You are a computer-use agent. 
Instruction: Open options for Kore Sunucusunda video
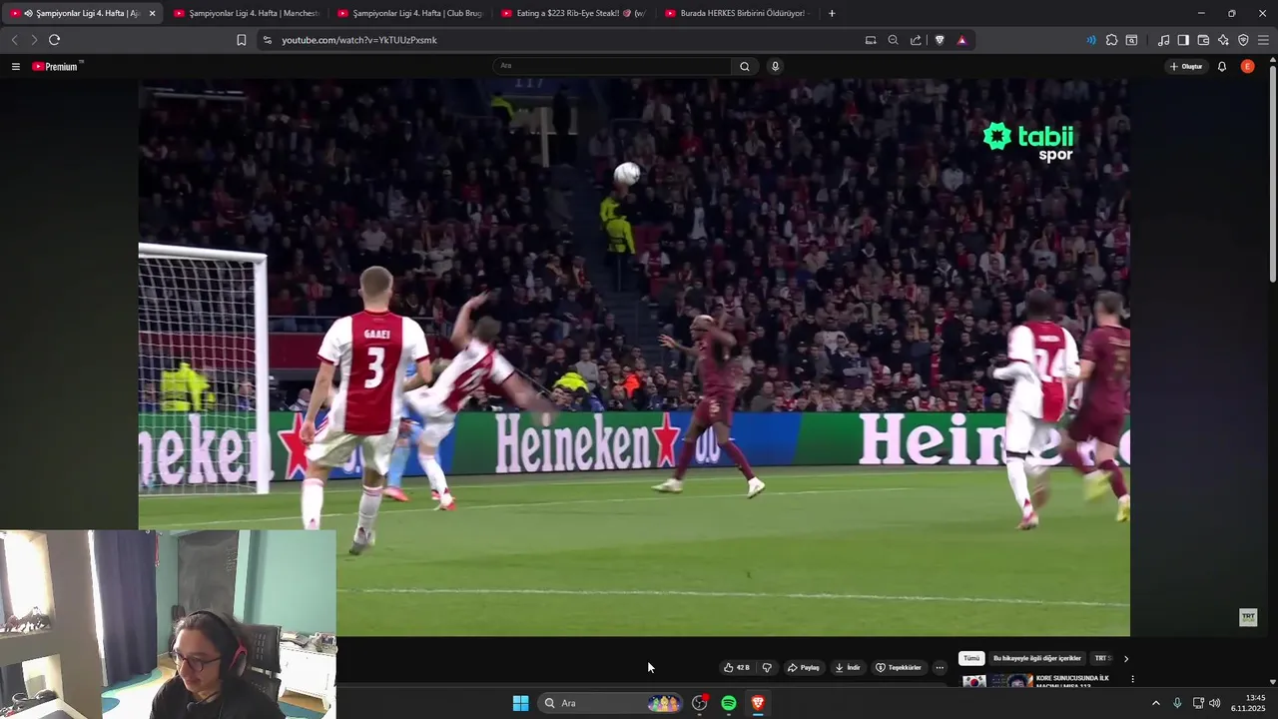1132,679
